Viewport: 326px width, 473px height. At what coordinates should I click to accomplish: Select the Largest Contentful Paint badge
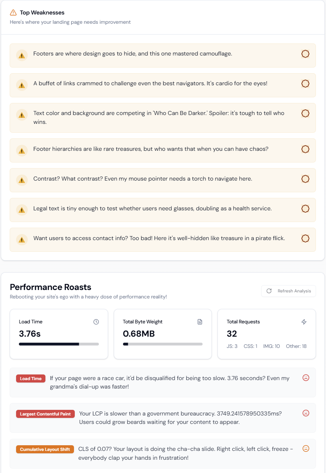[45, 414]
